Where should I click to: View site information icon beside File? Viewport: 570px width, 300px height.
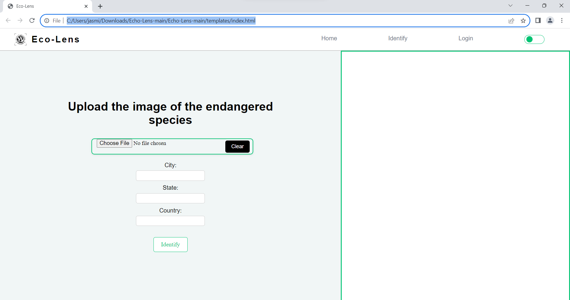point(47,20)
